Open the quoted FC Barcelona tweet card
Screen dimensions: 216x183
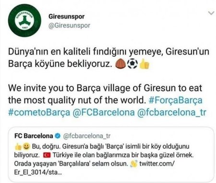[x=111, y=154]
